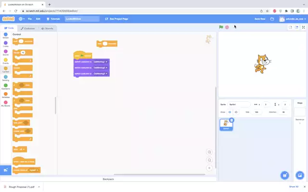Switch to large stage layout
This screenshot has height=192, width=308.
click(296, 27)
